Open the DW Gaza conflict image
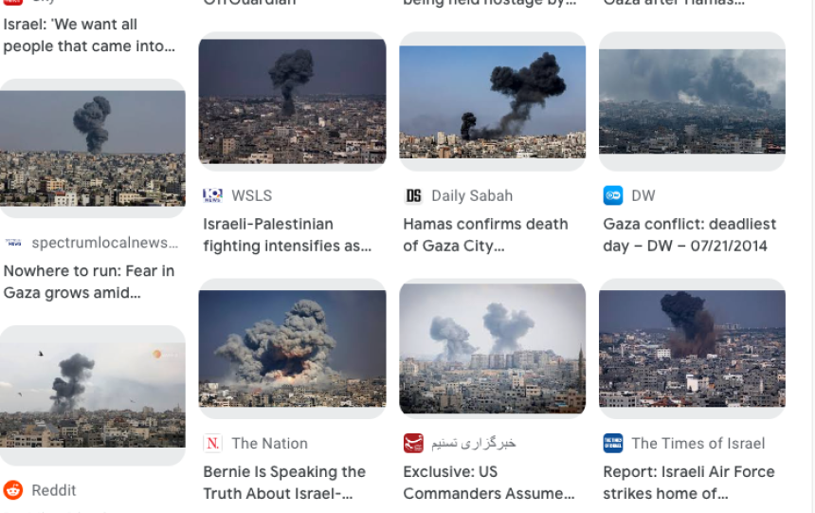 tap(692, 101)
